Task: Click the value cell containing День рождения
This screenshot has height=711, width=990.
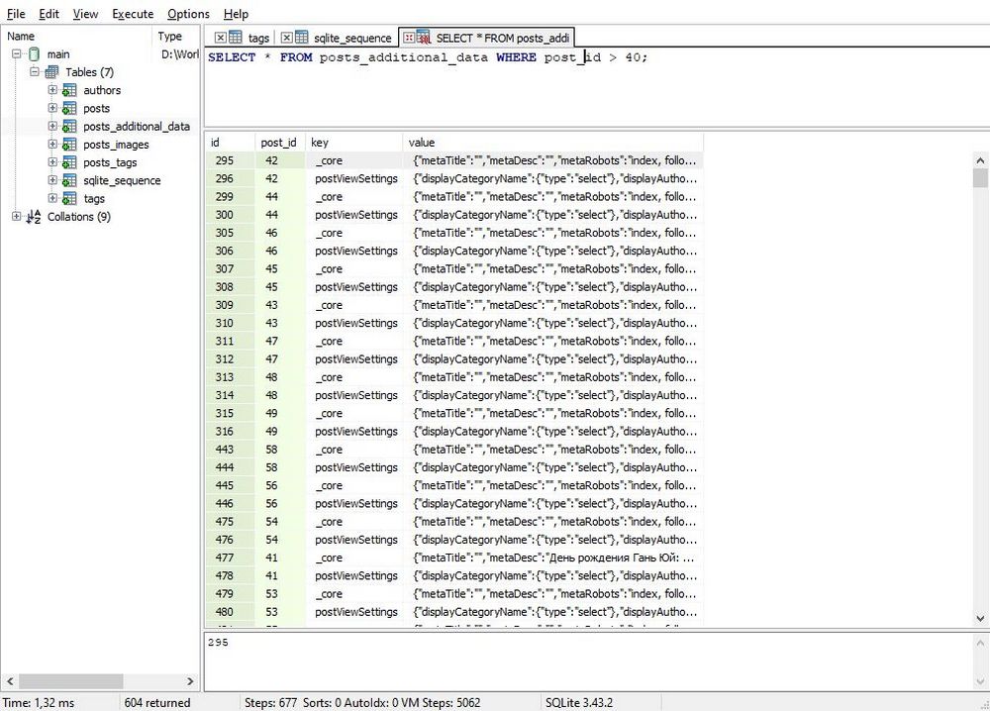Action: point(553,558)
